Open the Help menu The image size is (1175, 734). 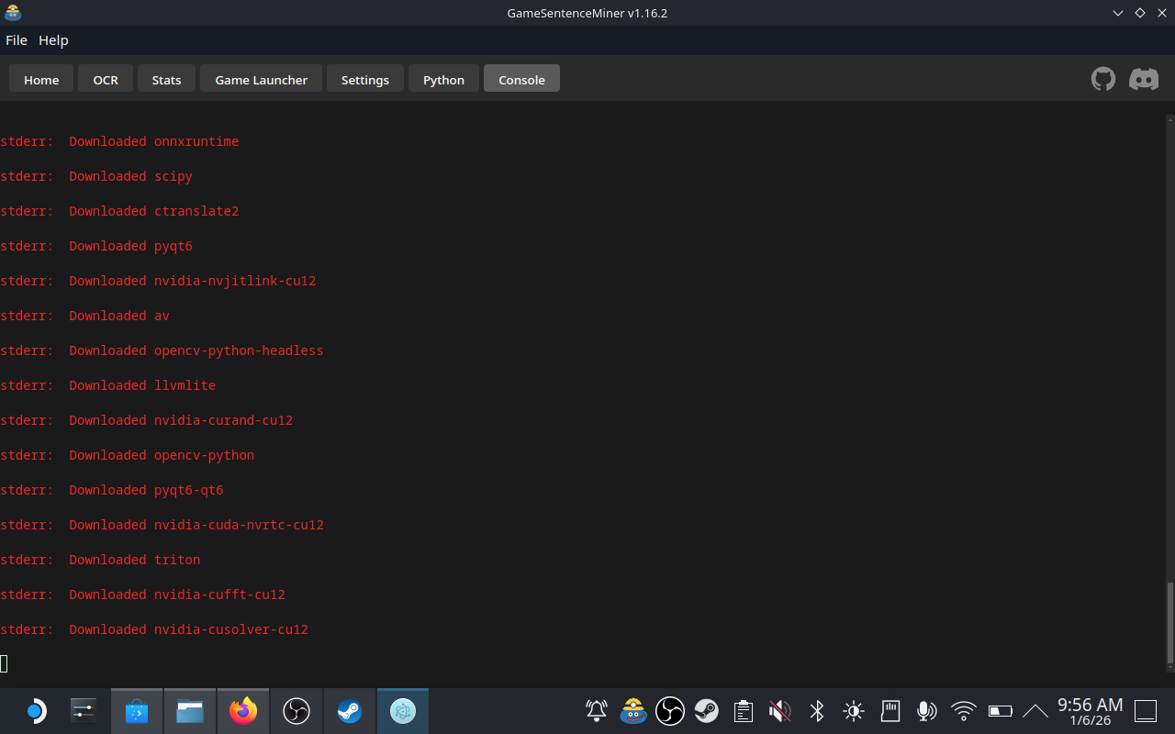(53, 39)
